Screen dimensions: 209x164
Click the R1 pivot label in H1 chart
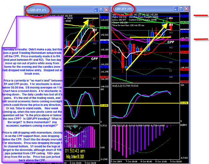[95, 30]
